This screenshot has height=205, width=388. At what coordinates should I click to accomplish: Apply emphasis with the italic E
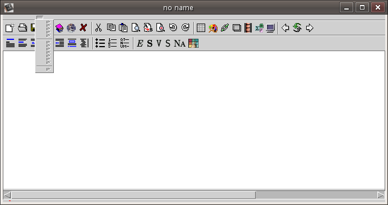coord(140,44)
